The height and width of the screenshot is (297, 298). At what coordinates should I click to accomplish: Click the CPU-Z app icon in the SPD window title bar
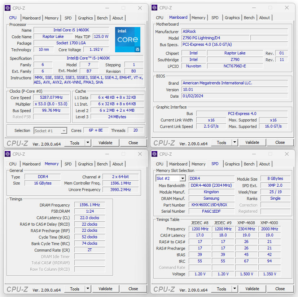tap(154, 154)
